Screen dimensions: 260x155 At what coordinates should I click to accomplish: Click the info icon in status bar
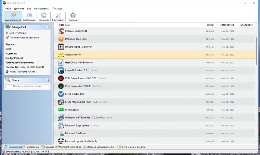coord(4,151)
